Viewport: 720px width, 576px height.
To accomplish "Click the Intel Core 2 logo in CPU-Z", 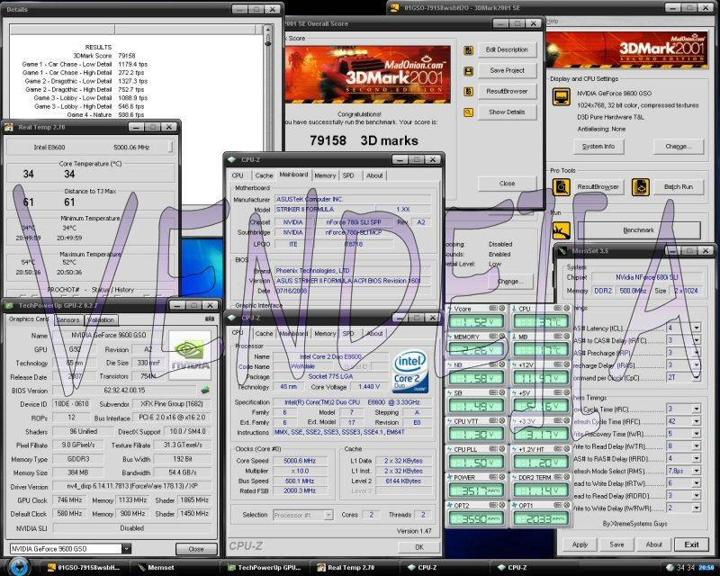I will 410,372.
